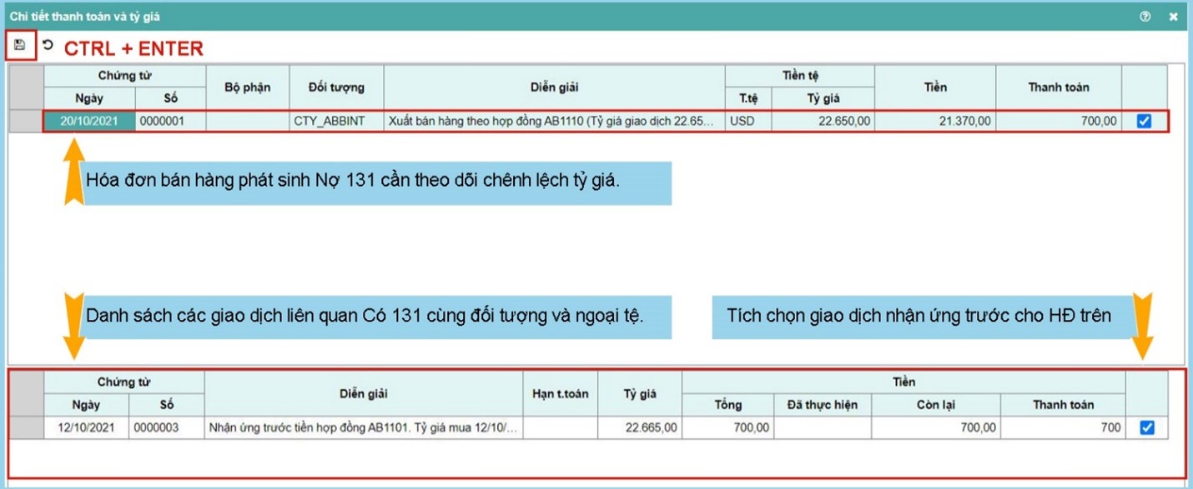This screenshot has height=489, width=1193.
Task: Untick the checkbox on invoice row 0000001
Action: tap(1144, 122)
